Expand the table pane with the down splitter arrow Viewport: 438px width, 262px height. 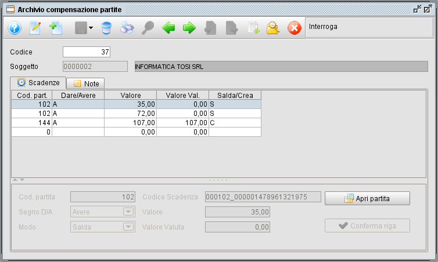(x=22, y=180)
